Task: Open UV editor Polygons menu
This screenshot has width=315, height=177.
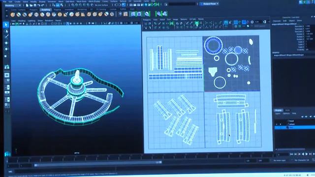Action: pos(147,20)
